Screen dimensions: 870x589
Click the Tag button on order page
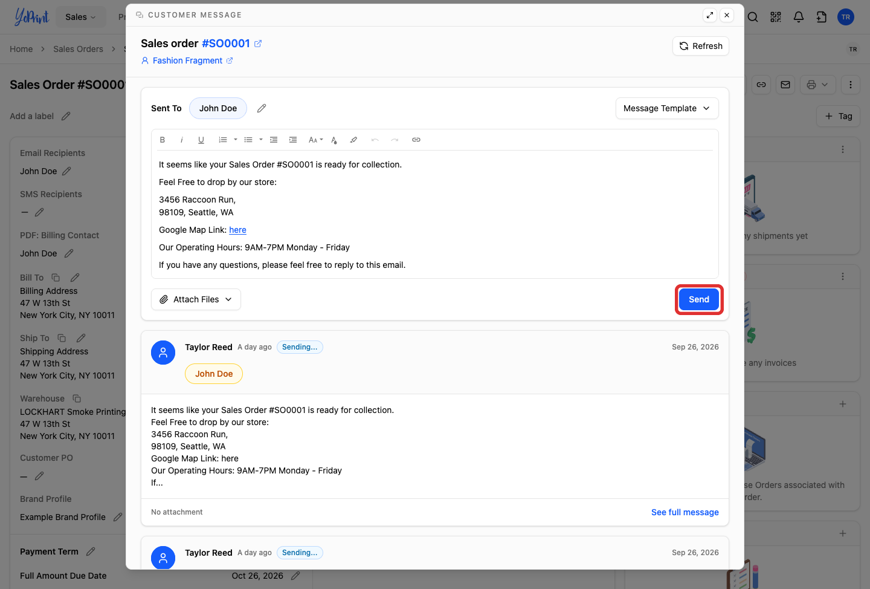pos(838,116)
